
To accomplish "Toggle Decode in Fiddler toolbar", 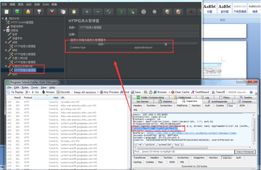I will 63,92.
